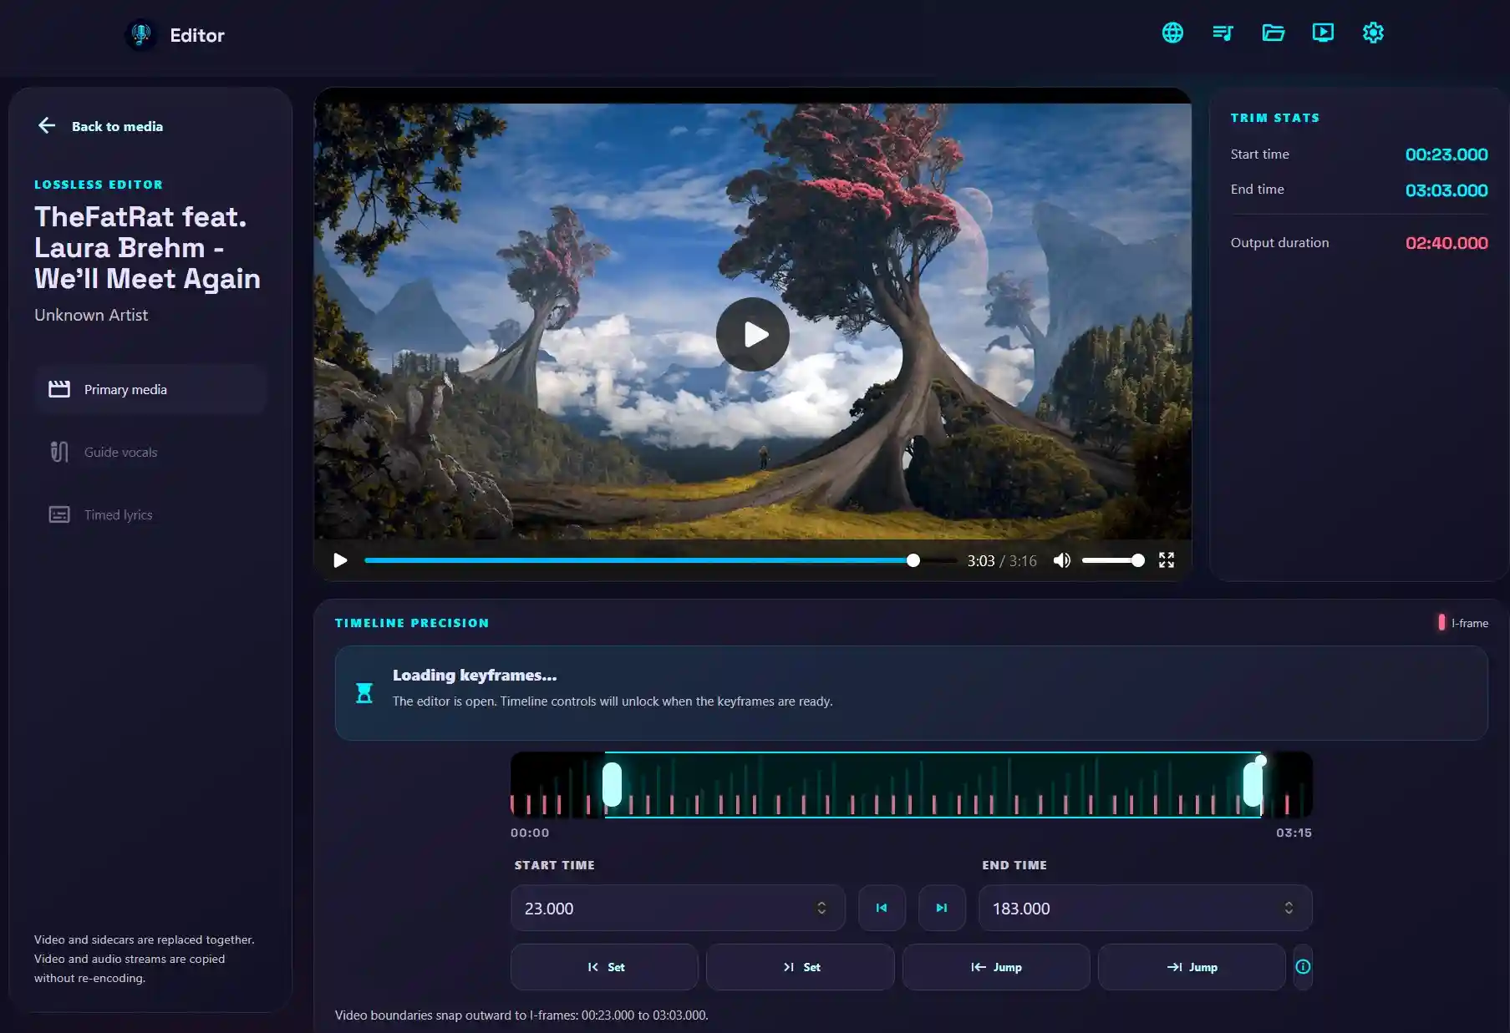The image size is (1510, 1033).
Task: Click the microphone app logo
Action: [x=140, y=35]
